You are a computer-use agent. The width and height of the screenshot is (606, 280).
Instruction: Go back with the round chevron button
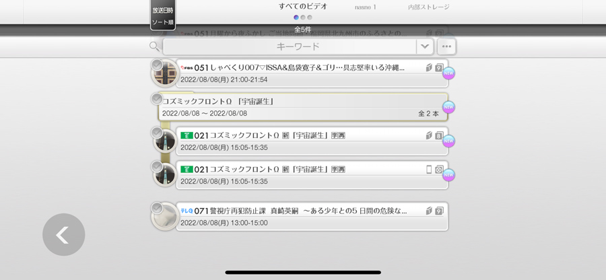click(x=64, y=234)
